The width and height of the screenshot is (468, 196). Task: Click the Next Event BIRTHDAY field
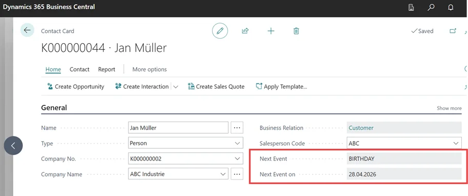[404, 158]
